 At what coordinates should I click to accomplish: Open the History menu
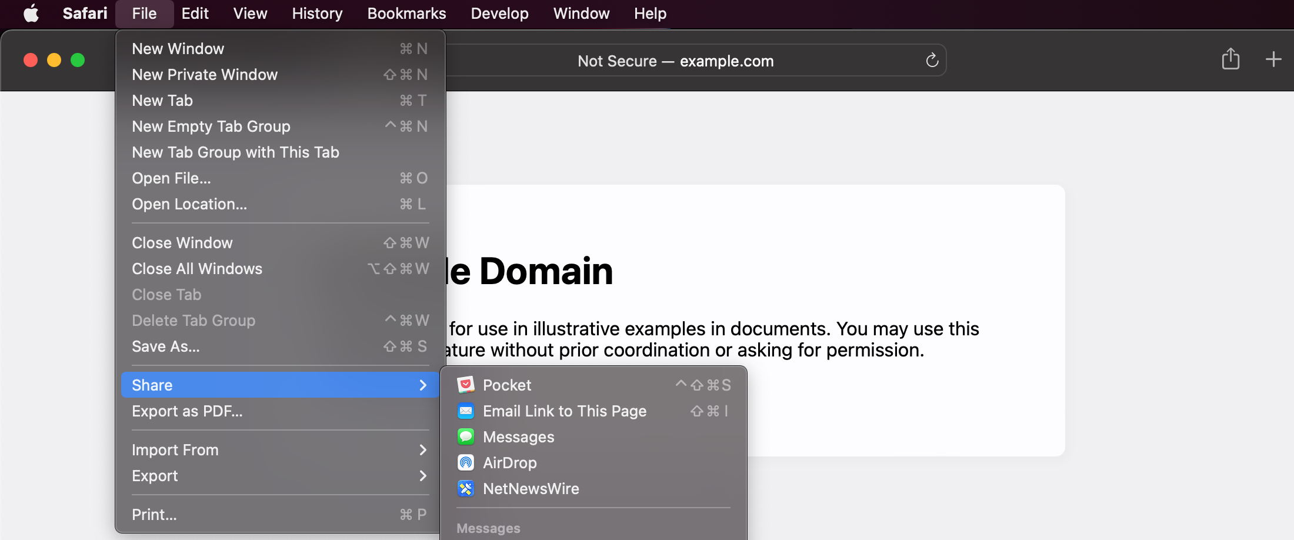317,13
